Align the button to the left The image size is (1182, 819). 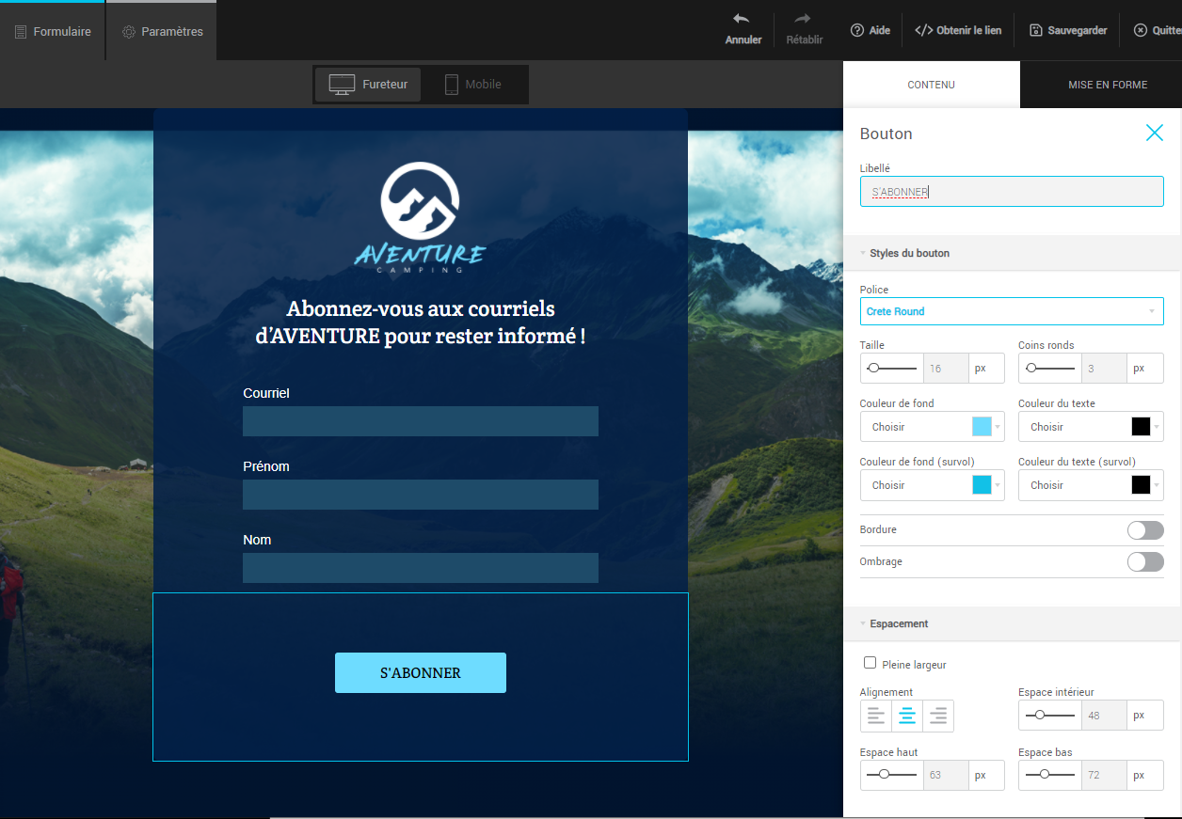pyautogui.click(x=876, y=717)
